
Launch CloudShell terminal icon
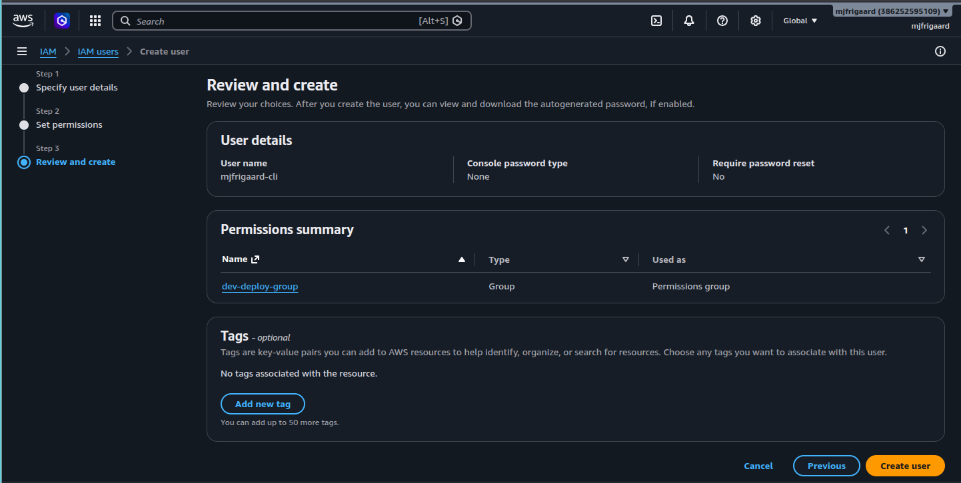(x=656, y=21)
